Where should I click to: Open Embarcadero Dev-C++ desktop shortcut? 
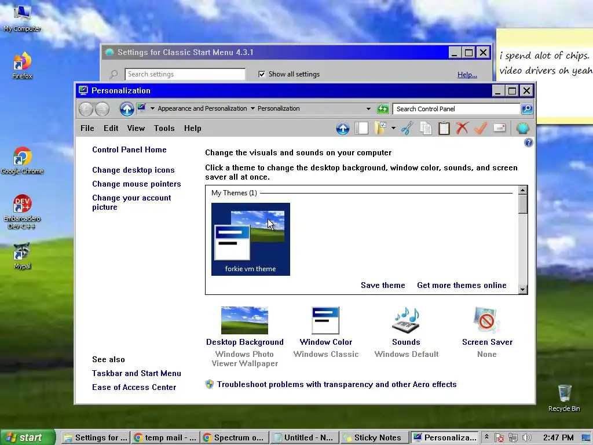coord(22,212)
